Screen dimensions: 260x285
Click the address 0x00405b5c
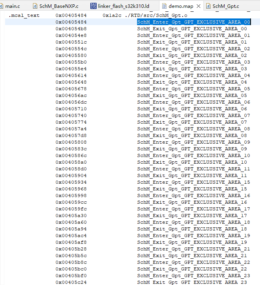[x=71, y=256]
